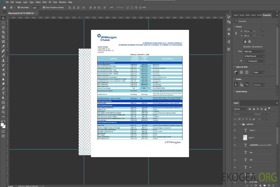Switch to the History panel tab

pos(253,15)
